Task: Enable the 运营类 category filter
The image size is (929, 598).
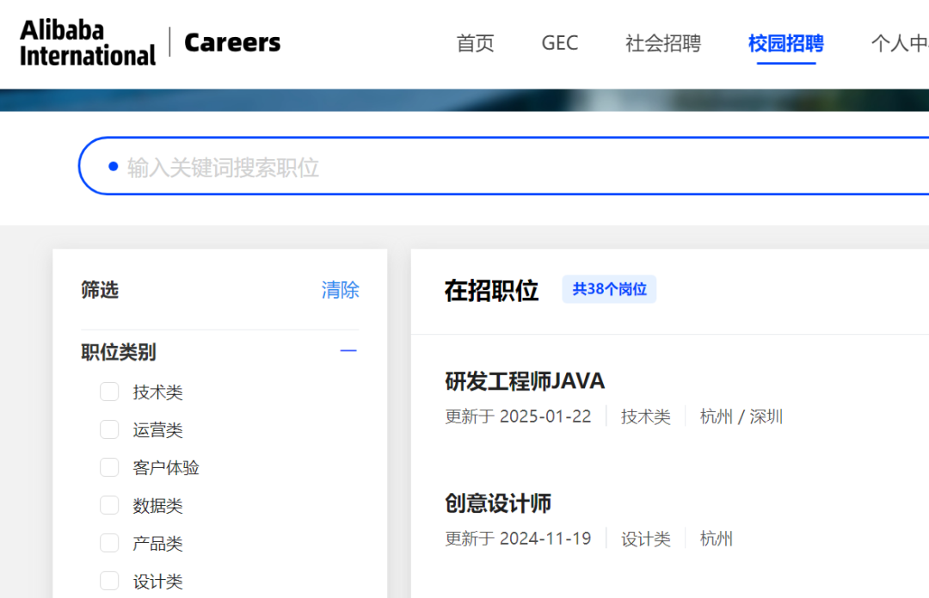Action: click(109, 429)
